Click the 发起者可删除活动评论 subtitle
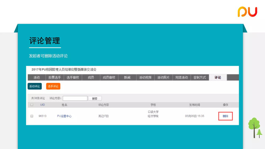Viewport: 265px width, 149px height. pos(48,56)
